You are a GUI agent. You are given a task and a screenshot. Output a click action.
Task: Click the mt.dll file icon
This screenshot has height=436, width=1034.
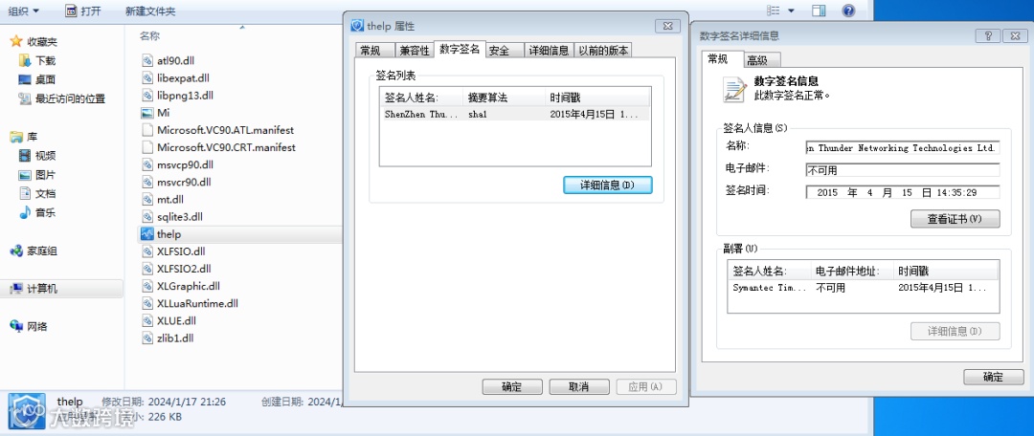click(146, 199)
